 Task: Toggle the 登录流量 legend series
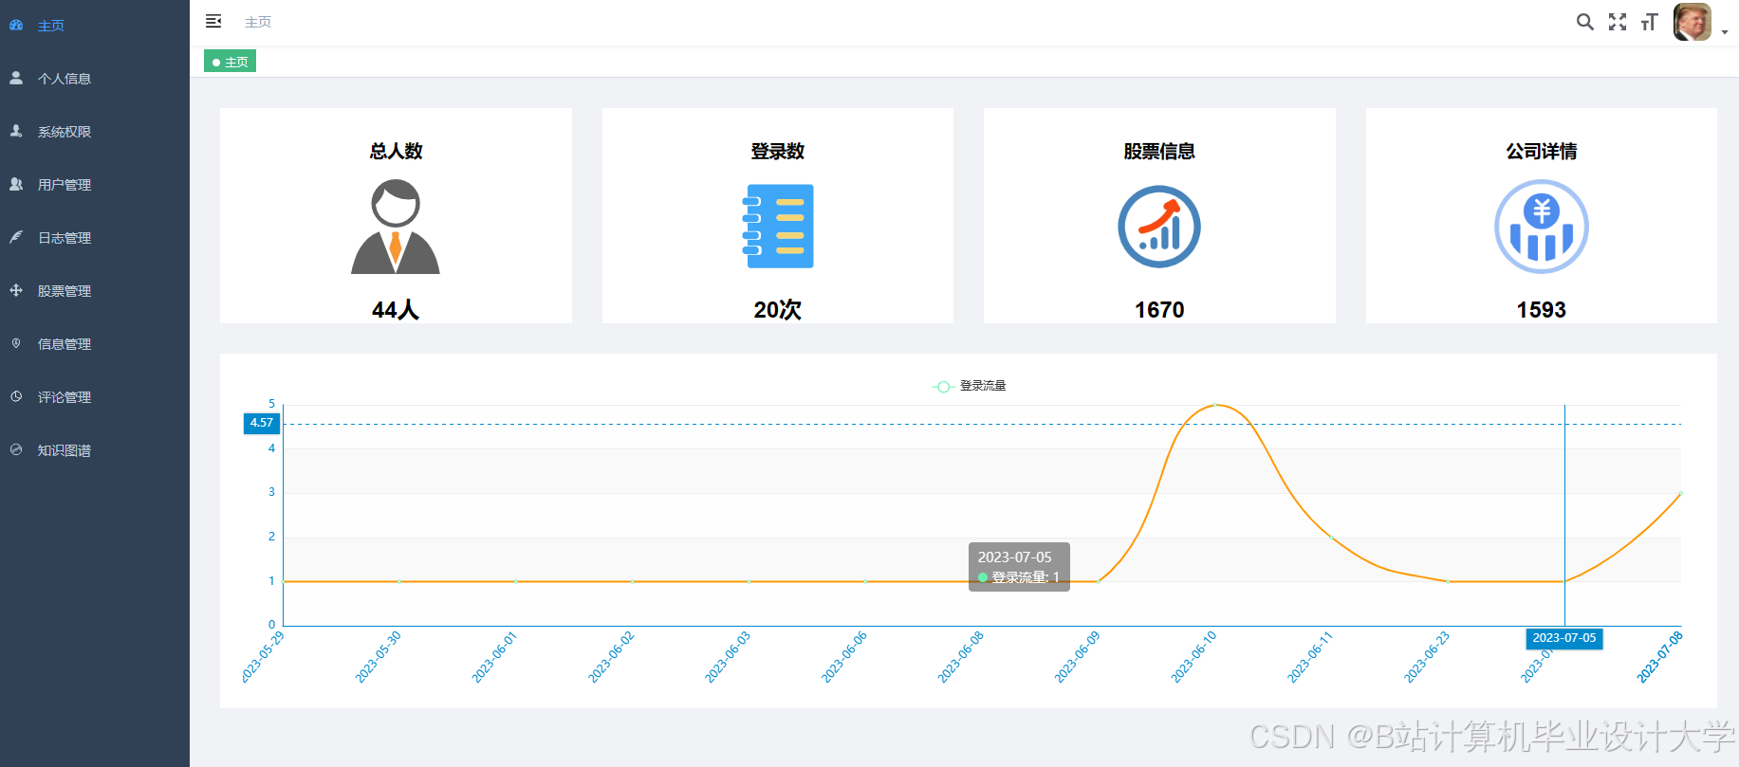[969, 386]
